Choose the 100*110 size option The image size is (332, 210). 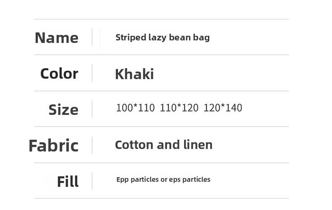[135, 108]
